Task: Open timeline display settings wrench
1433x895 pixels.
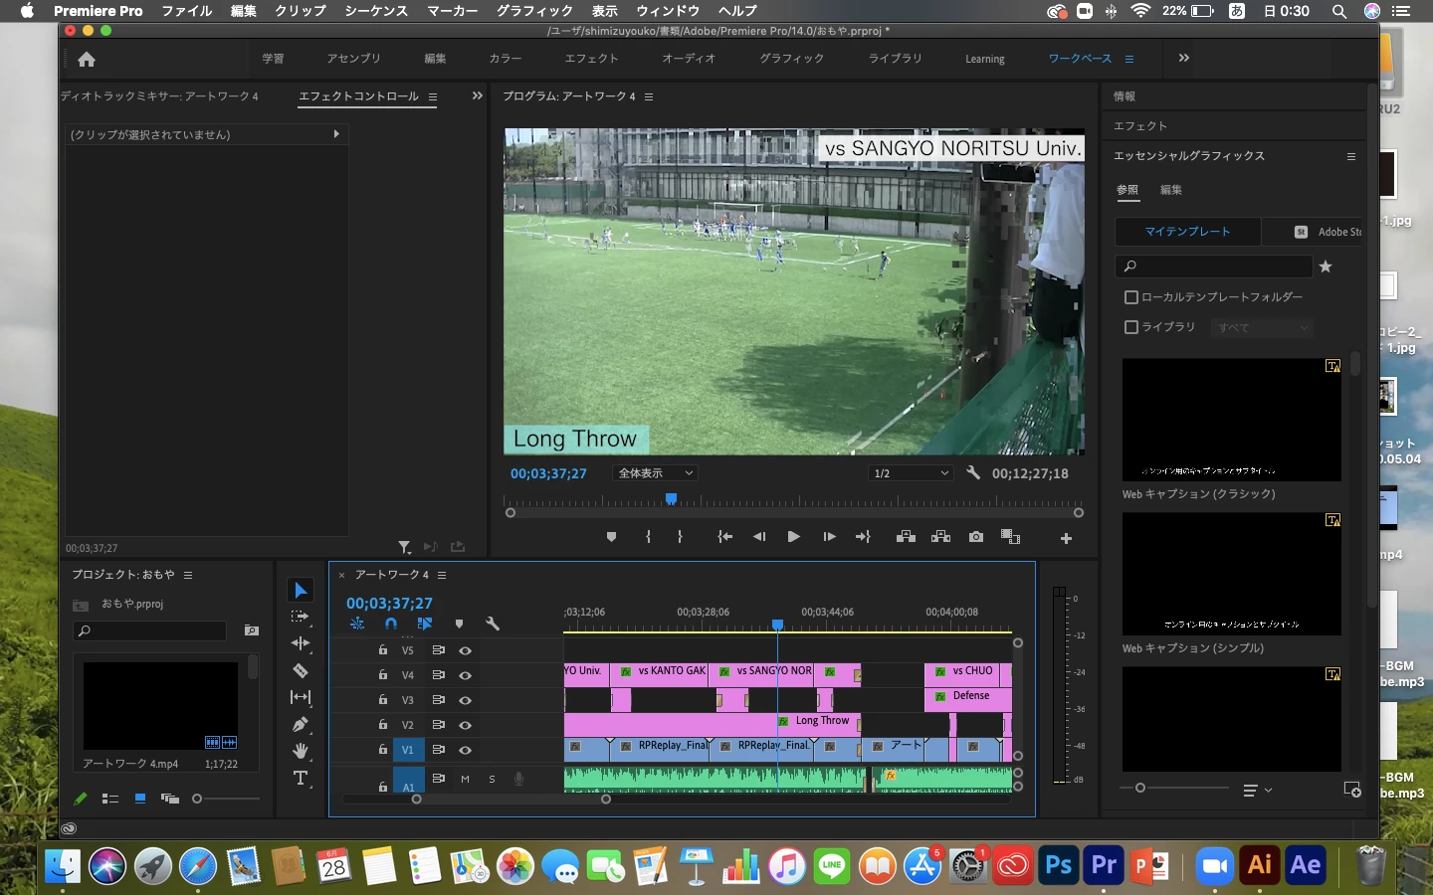Action: click(x=492, y=624)
